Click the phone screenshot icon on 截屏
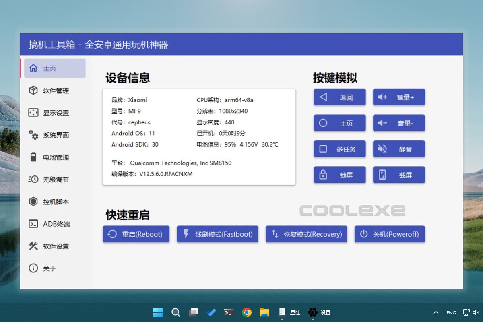 pyautogui.click(x=382, y=175)
